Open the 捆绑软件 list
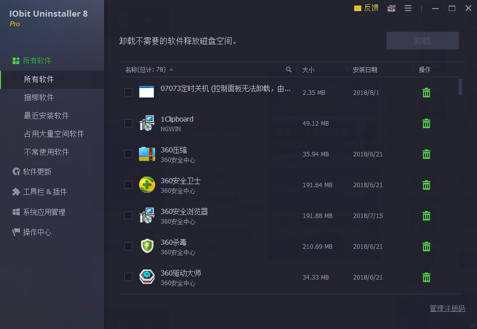Screen dimensions: 477x329 coord(38,97)
